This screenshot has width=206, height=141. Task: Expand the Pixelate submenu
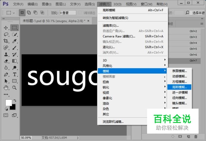pyautogui.click(x=132, y=98)
